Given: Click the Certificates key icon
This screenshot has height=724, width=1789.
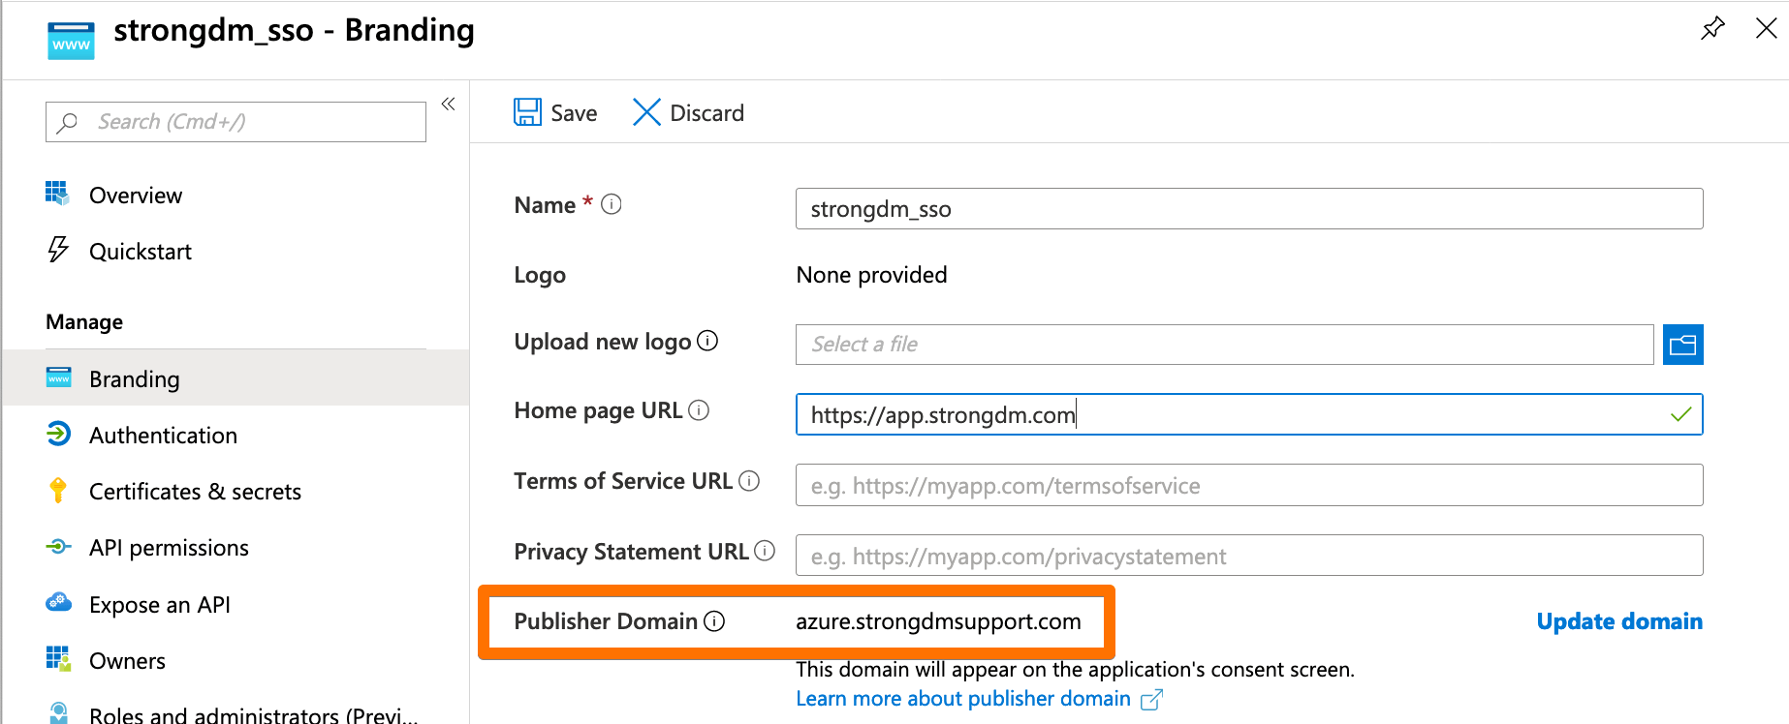Looking at the screenshot, I should [58, 491].
